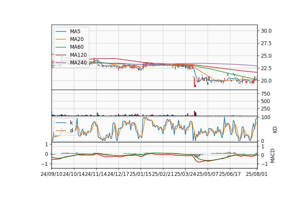Click the MA240 legend label
Image resolution: width=286 pixels, height=205 pixels.
[78, 63]
